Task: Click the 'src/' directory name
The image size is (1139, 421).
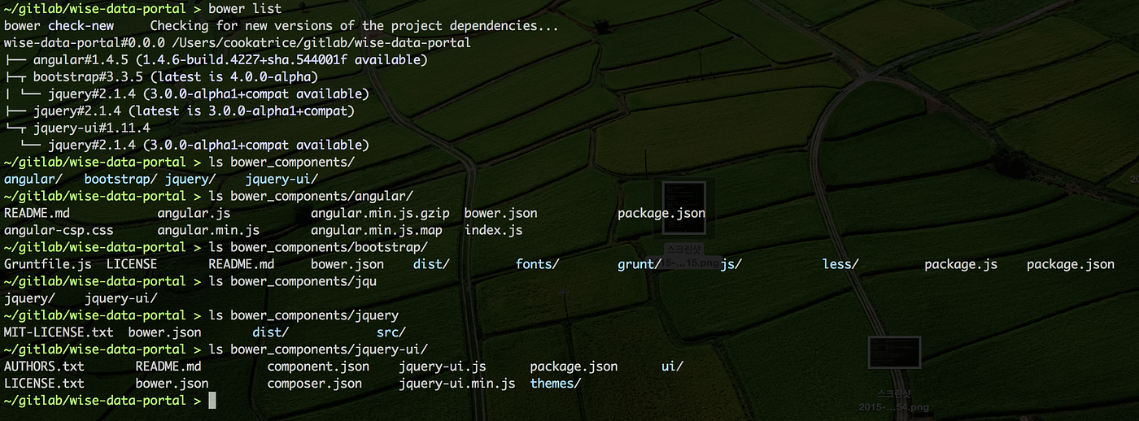Action: 391,333
